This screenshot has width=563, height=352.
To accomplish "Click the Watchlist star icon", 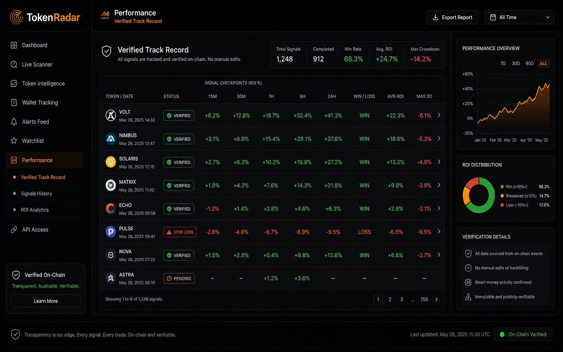I will point(14,141).
